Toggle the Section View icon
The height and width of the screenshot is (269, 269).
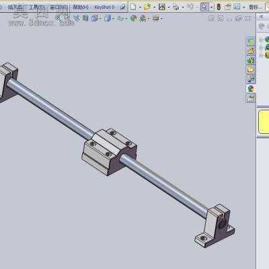(x=85, y=18)
